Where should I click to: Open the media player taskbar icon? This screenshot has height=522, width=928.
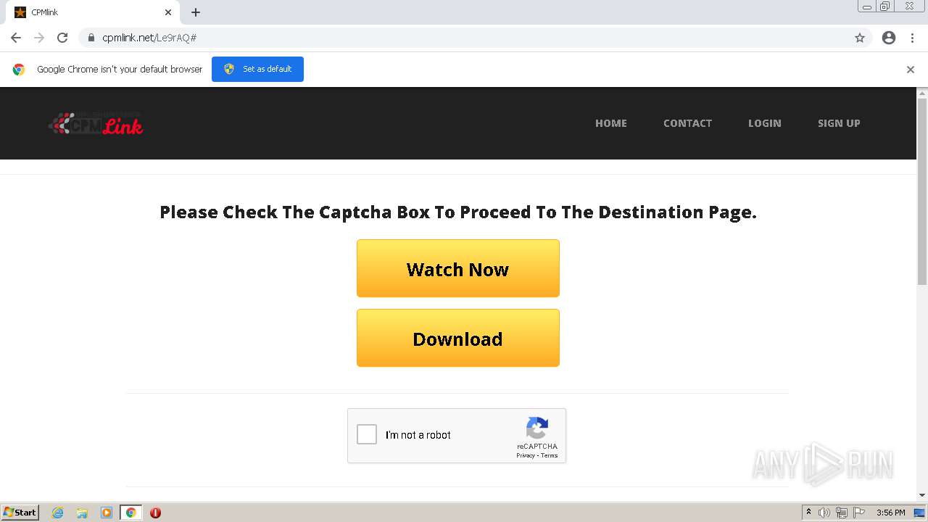coord(106,513)
